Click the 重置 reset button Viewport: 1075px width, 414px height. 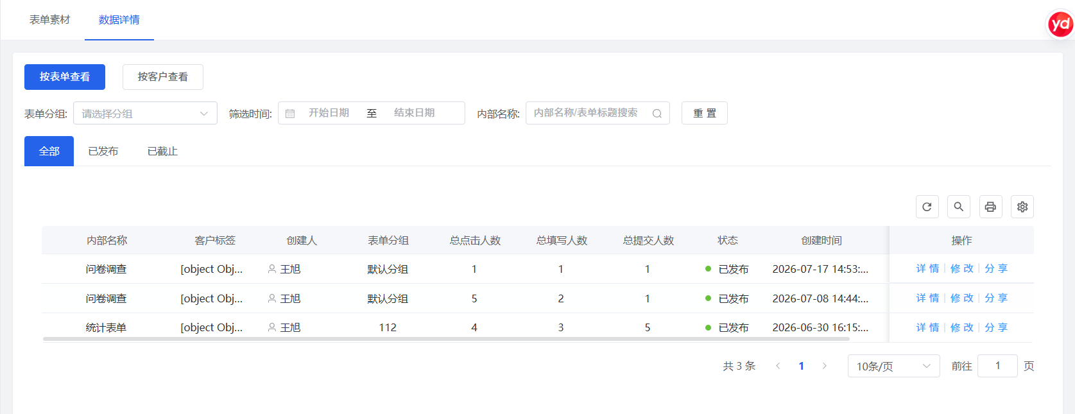click(704, 113)
